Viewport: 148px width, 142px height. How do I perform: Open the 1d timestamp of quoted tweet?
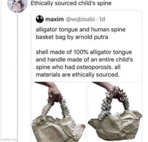102,19
